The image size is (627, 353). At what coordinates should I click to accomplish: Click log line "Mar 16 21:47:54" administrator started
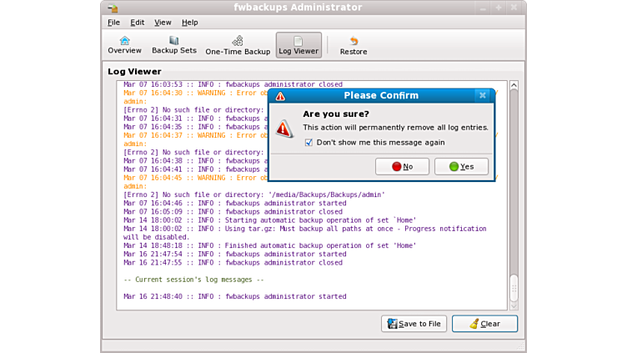(x=235, y=255)
